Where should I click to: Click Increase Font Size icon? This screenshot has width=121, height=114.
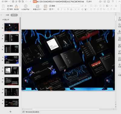tap(82, 6)
